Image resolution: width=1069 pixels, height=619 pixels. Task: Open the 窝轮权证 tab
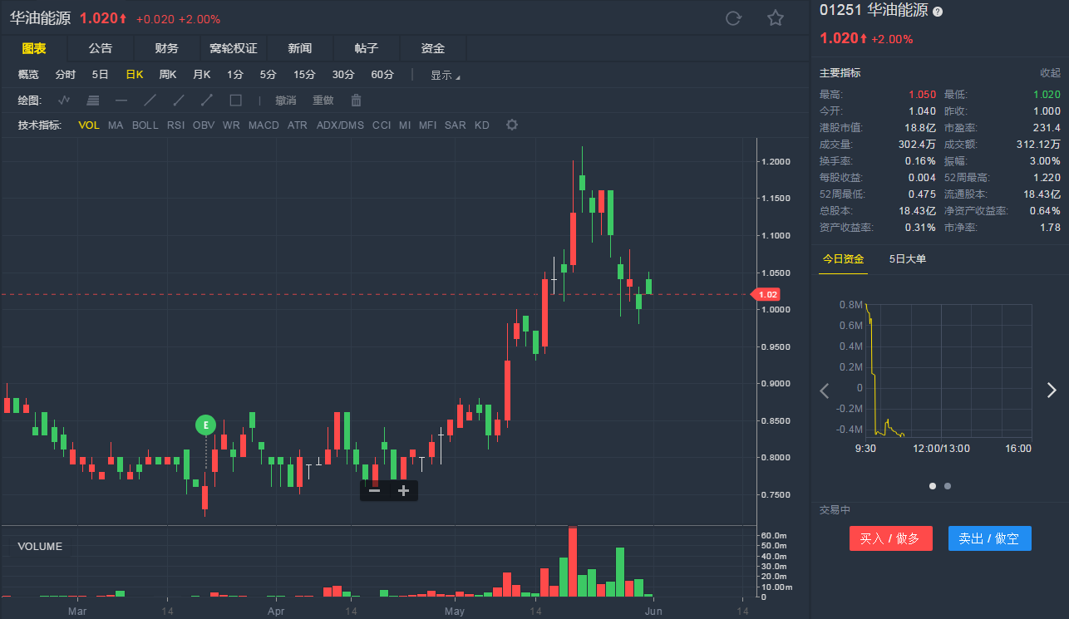pos(233,48)
